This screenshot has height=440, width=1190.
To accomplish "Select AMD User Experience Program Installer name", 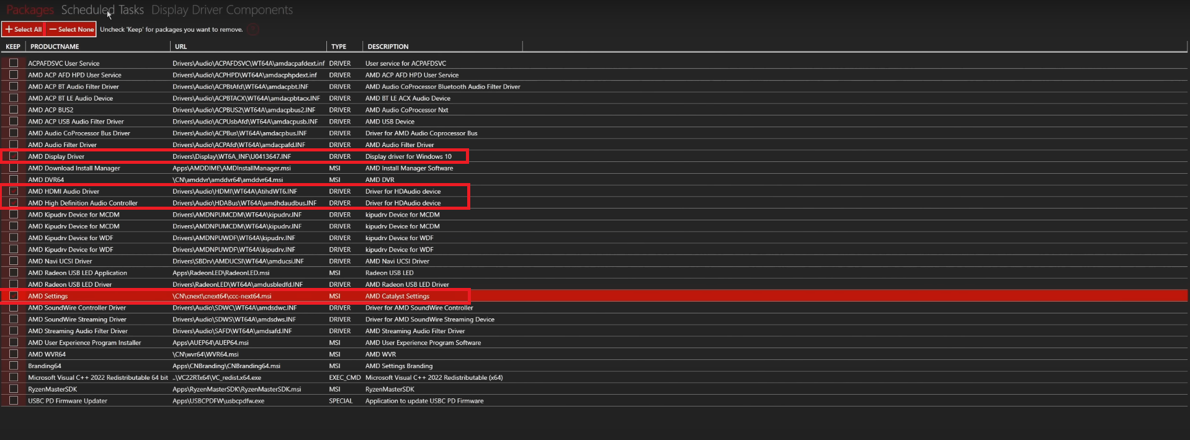I will [x=84, y=343].
